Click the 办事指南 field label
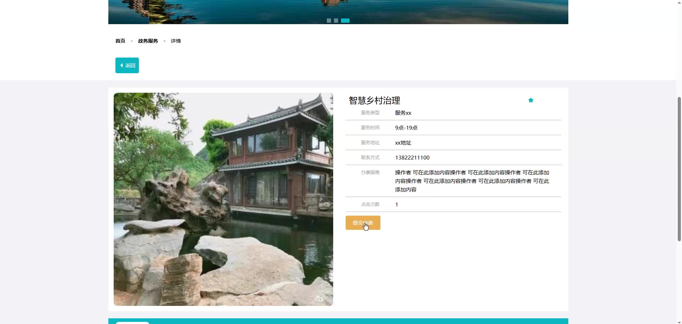The width and height of the screenshot is (682, 324). 370,173
